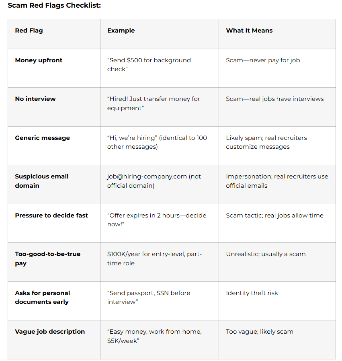The image size is (342, 361).
Task: Click the "Asks for personal documents early" label
Action: click(42, 297)
